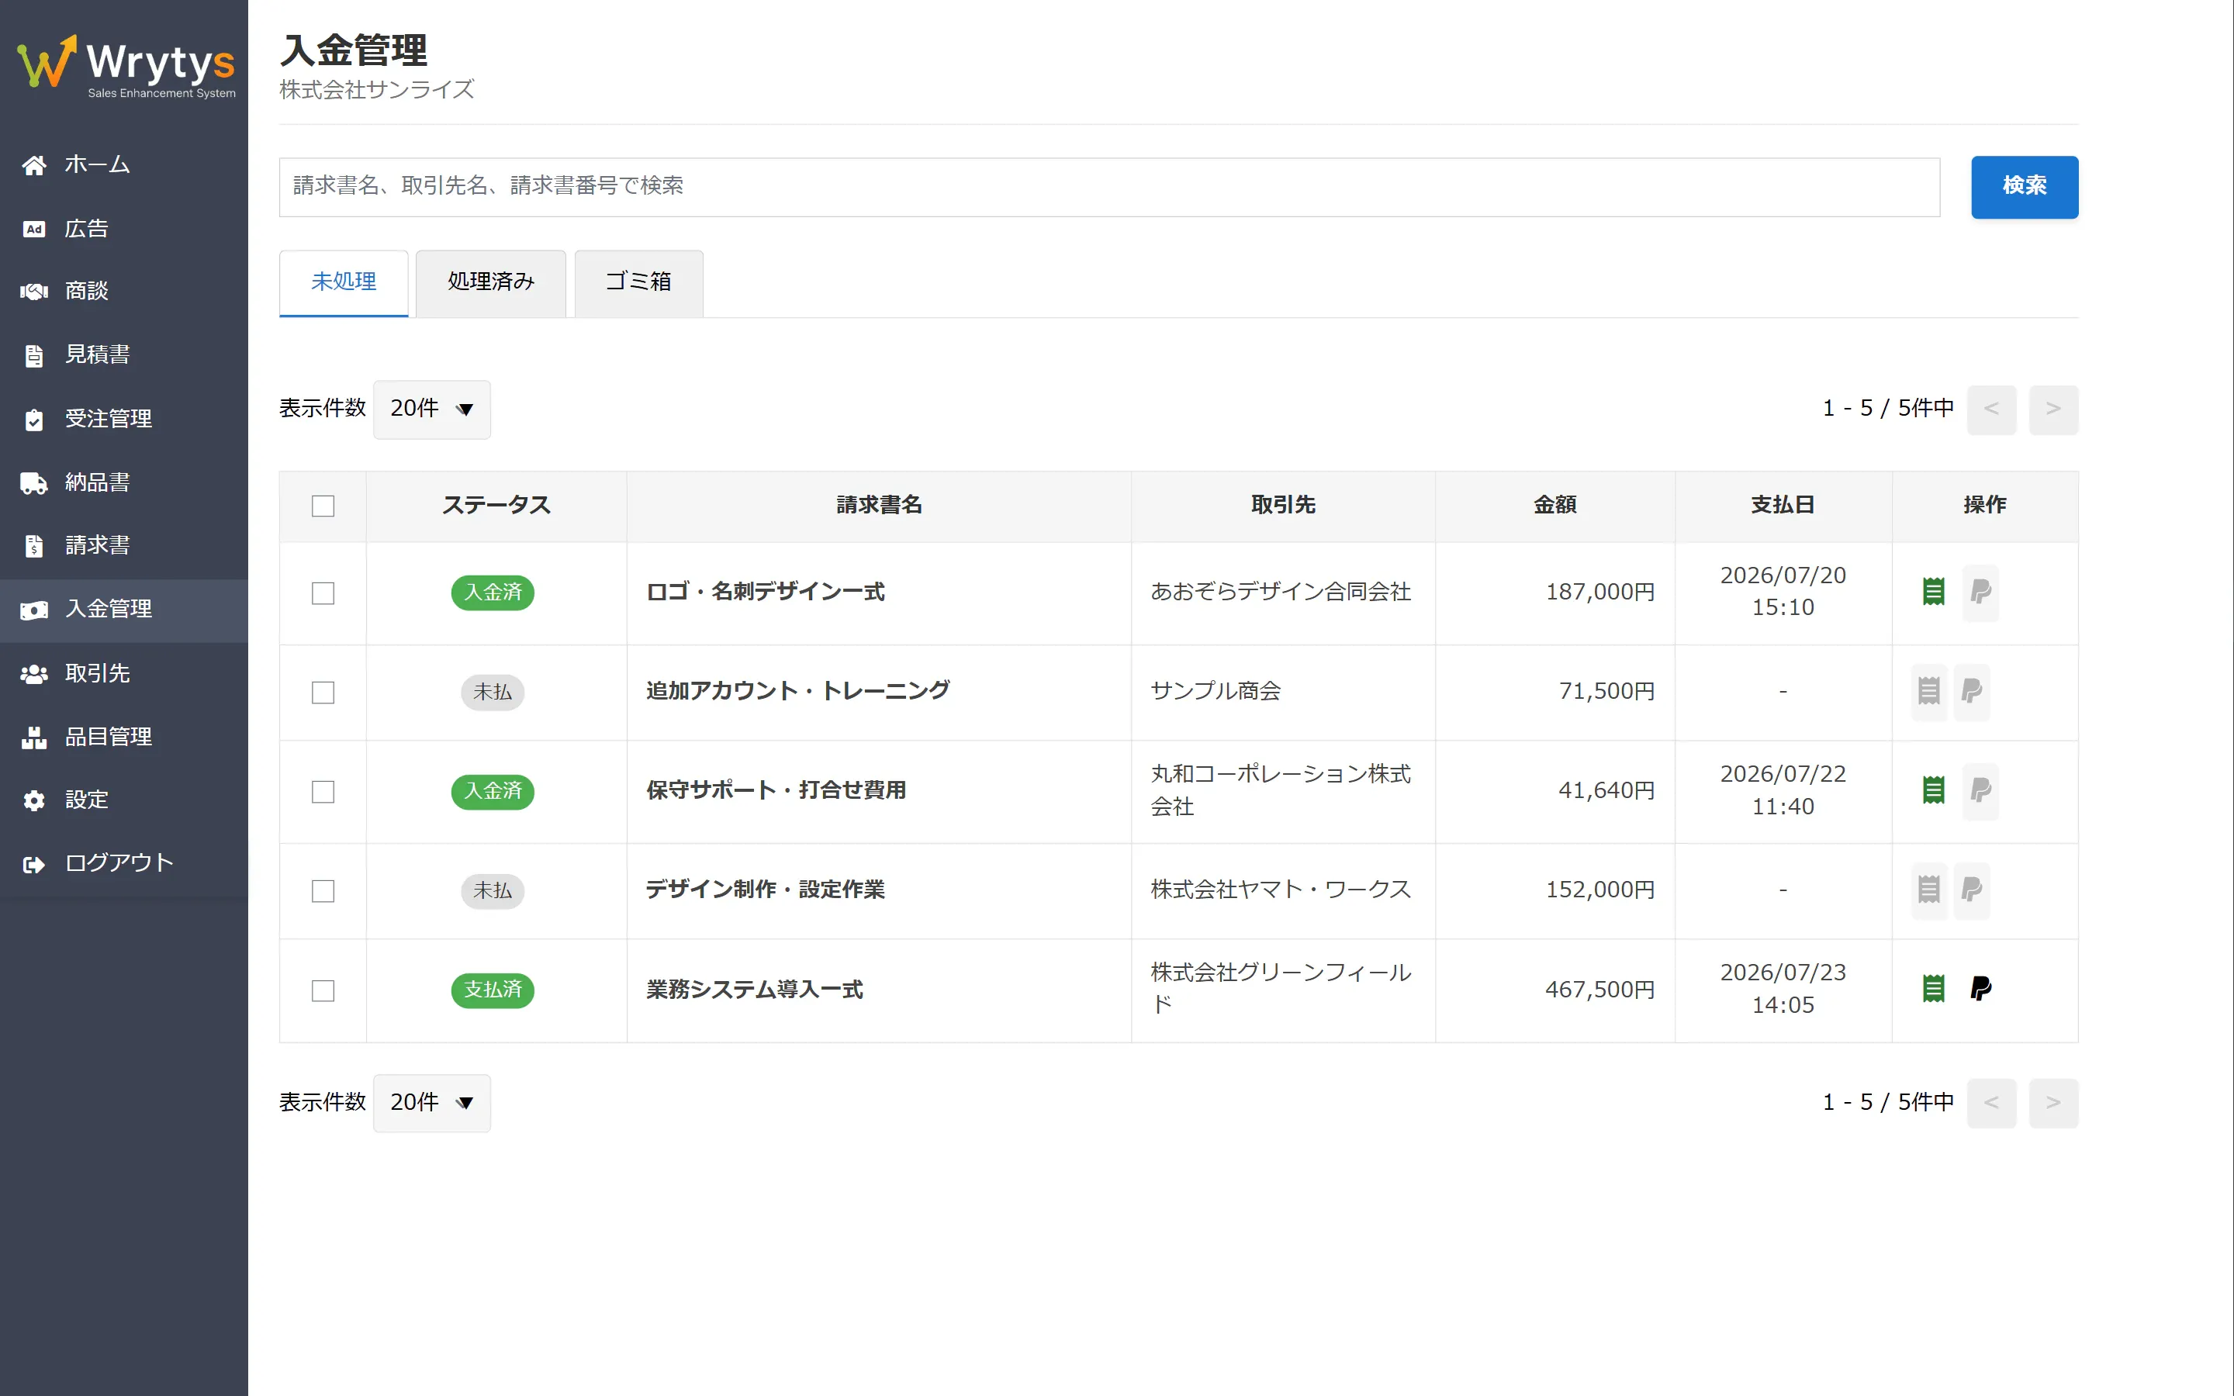Click the 金額 column header

coord(1555,505)
